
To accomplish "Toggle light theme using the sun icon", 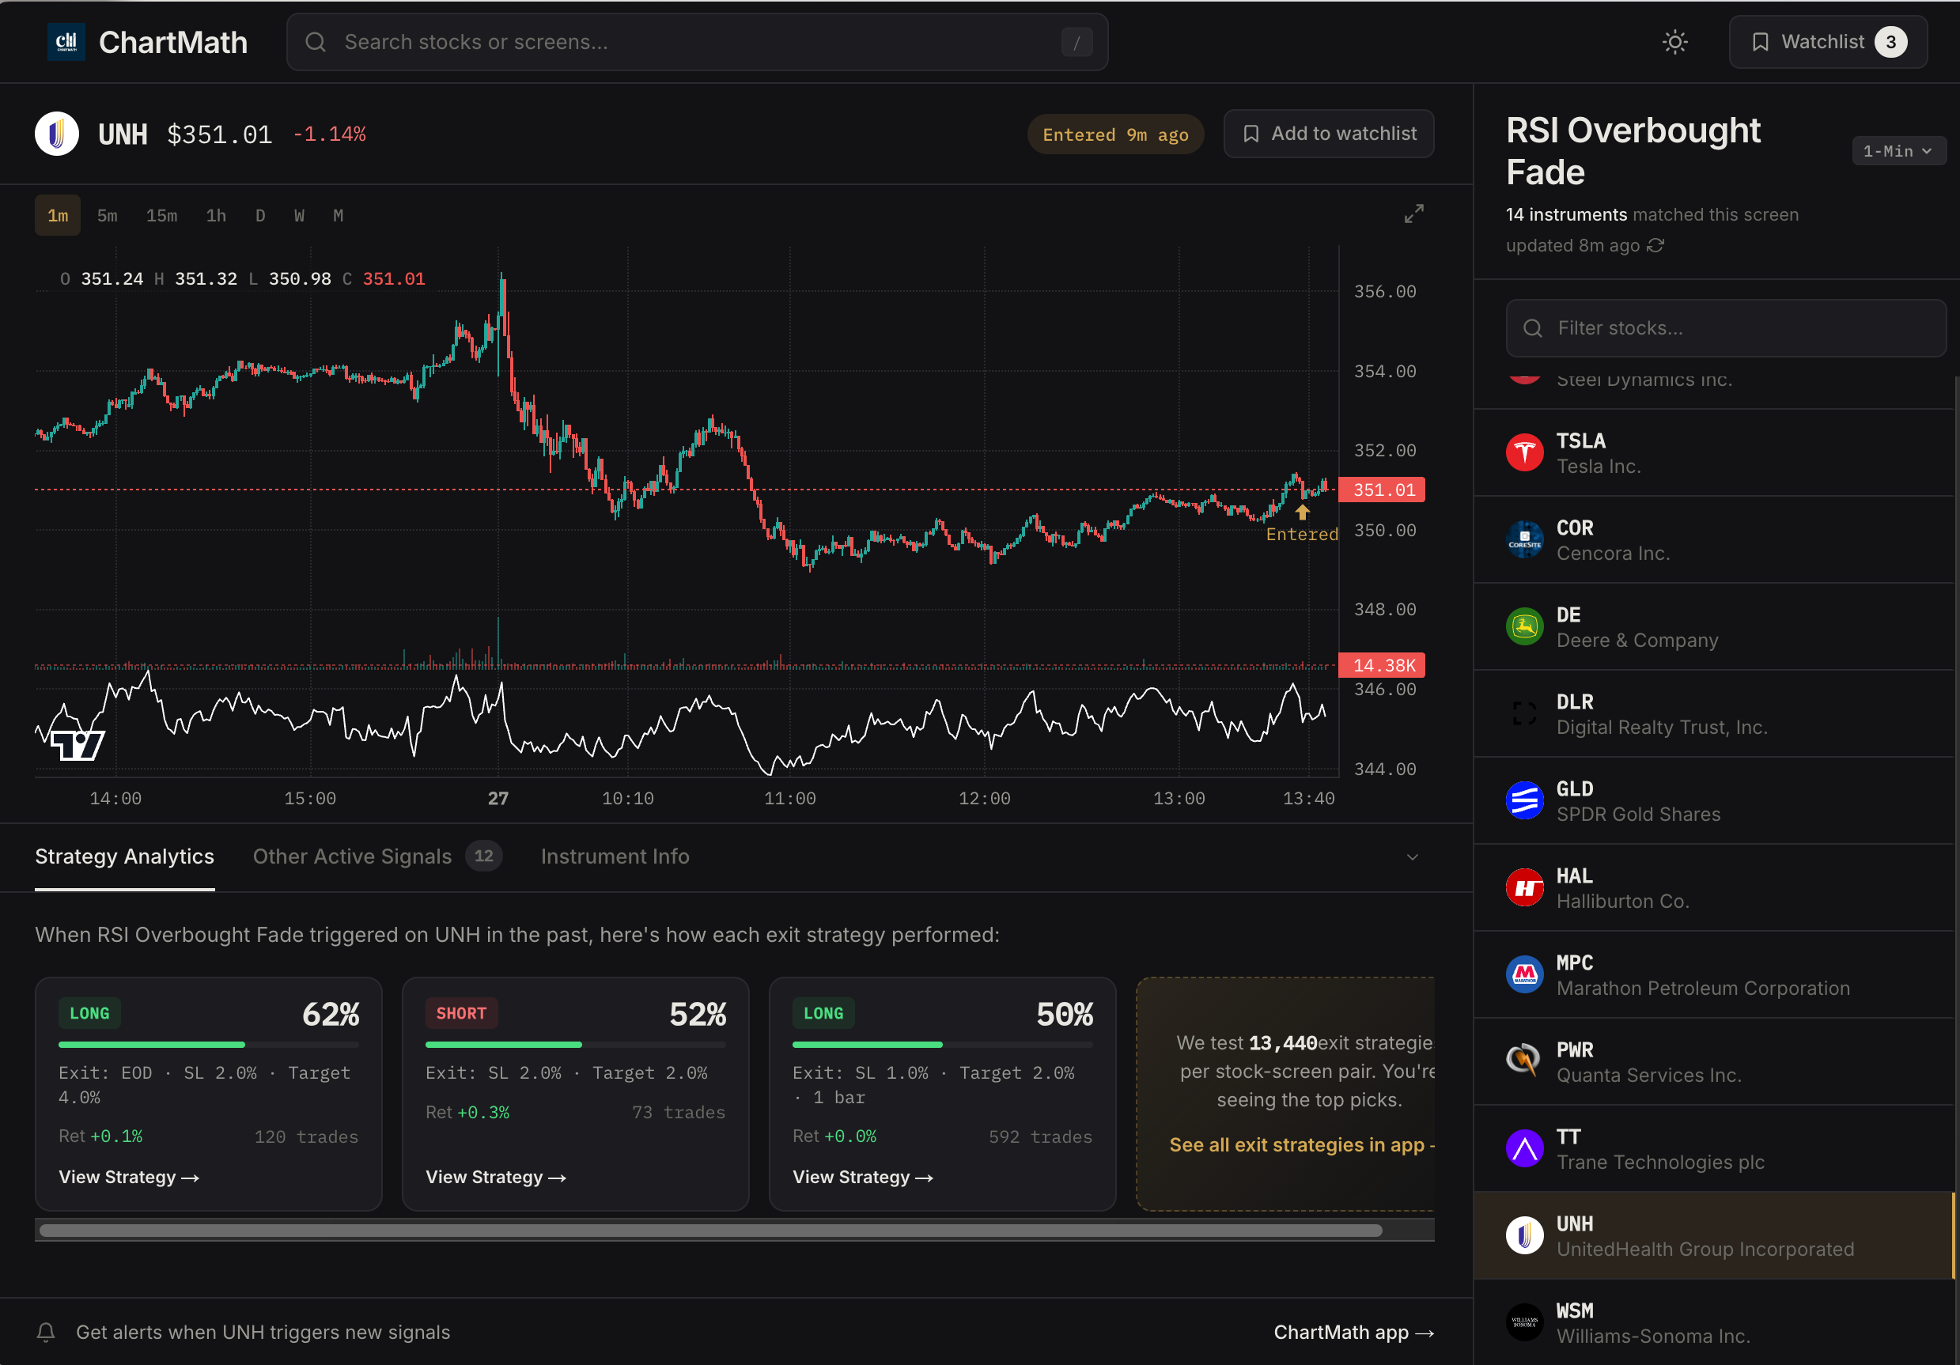I will pos(1674,42).
